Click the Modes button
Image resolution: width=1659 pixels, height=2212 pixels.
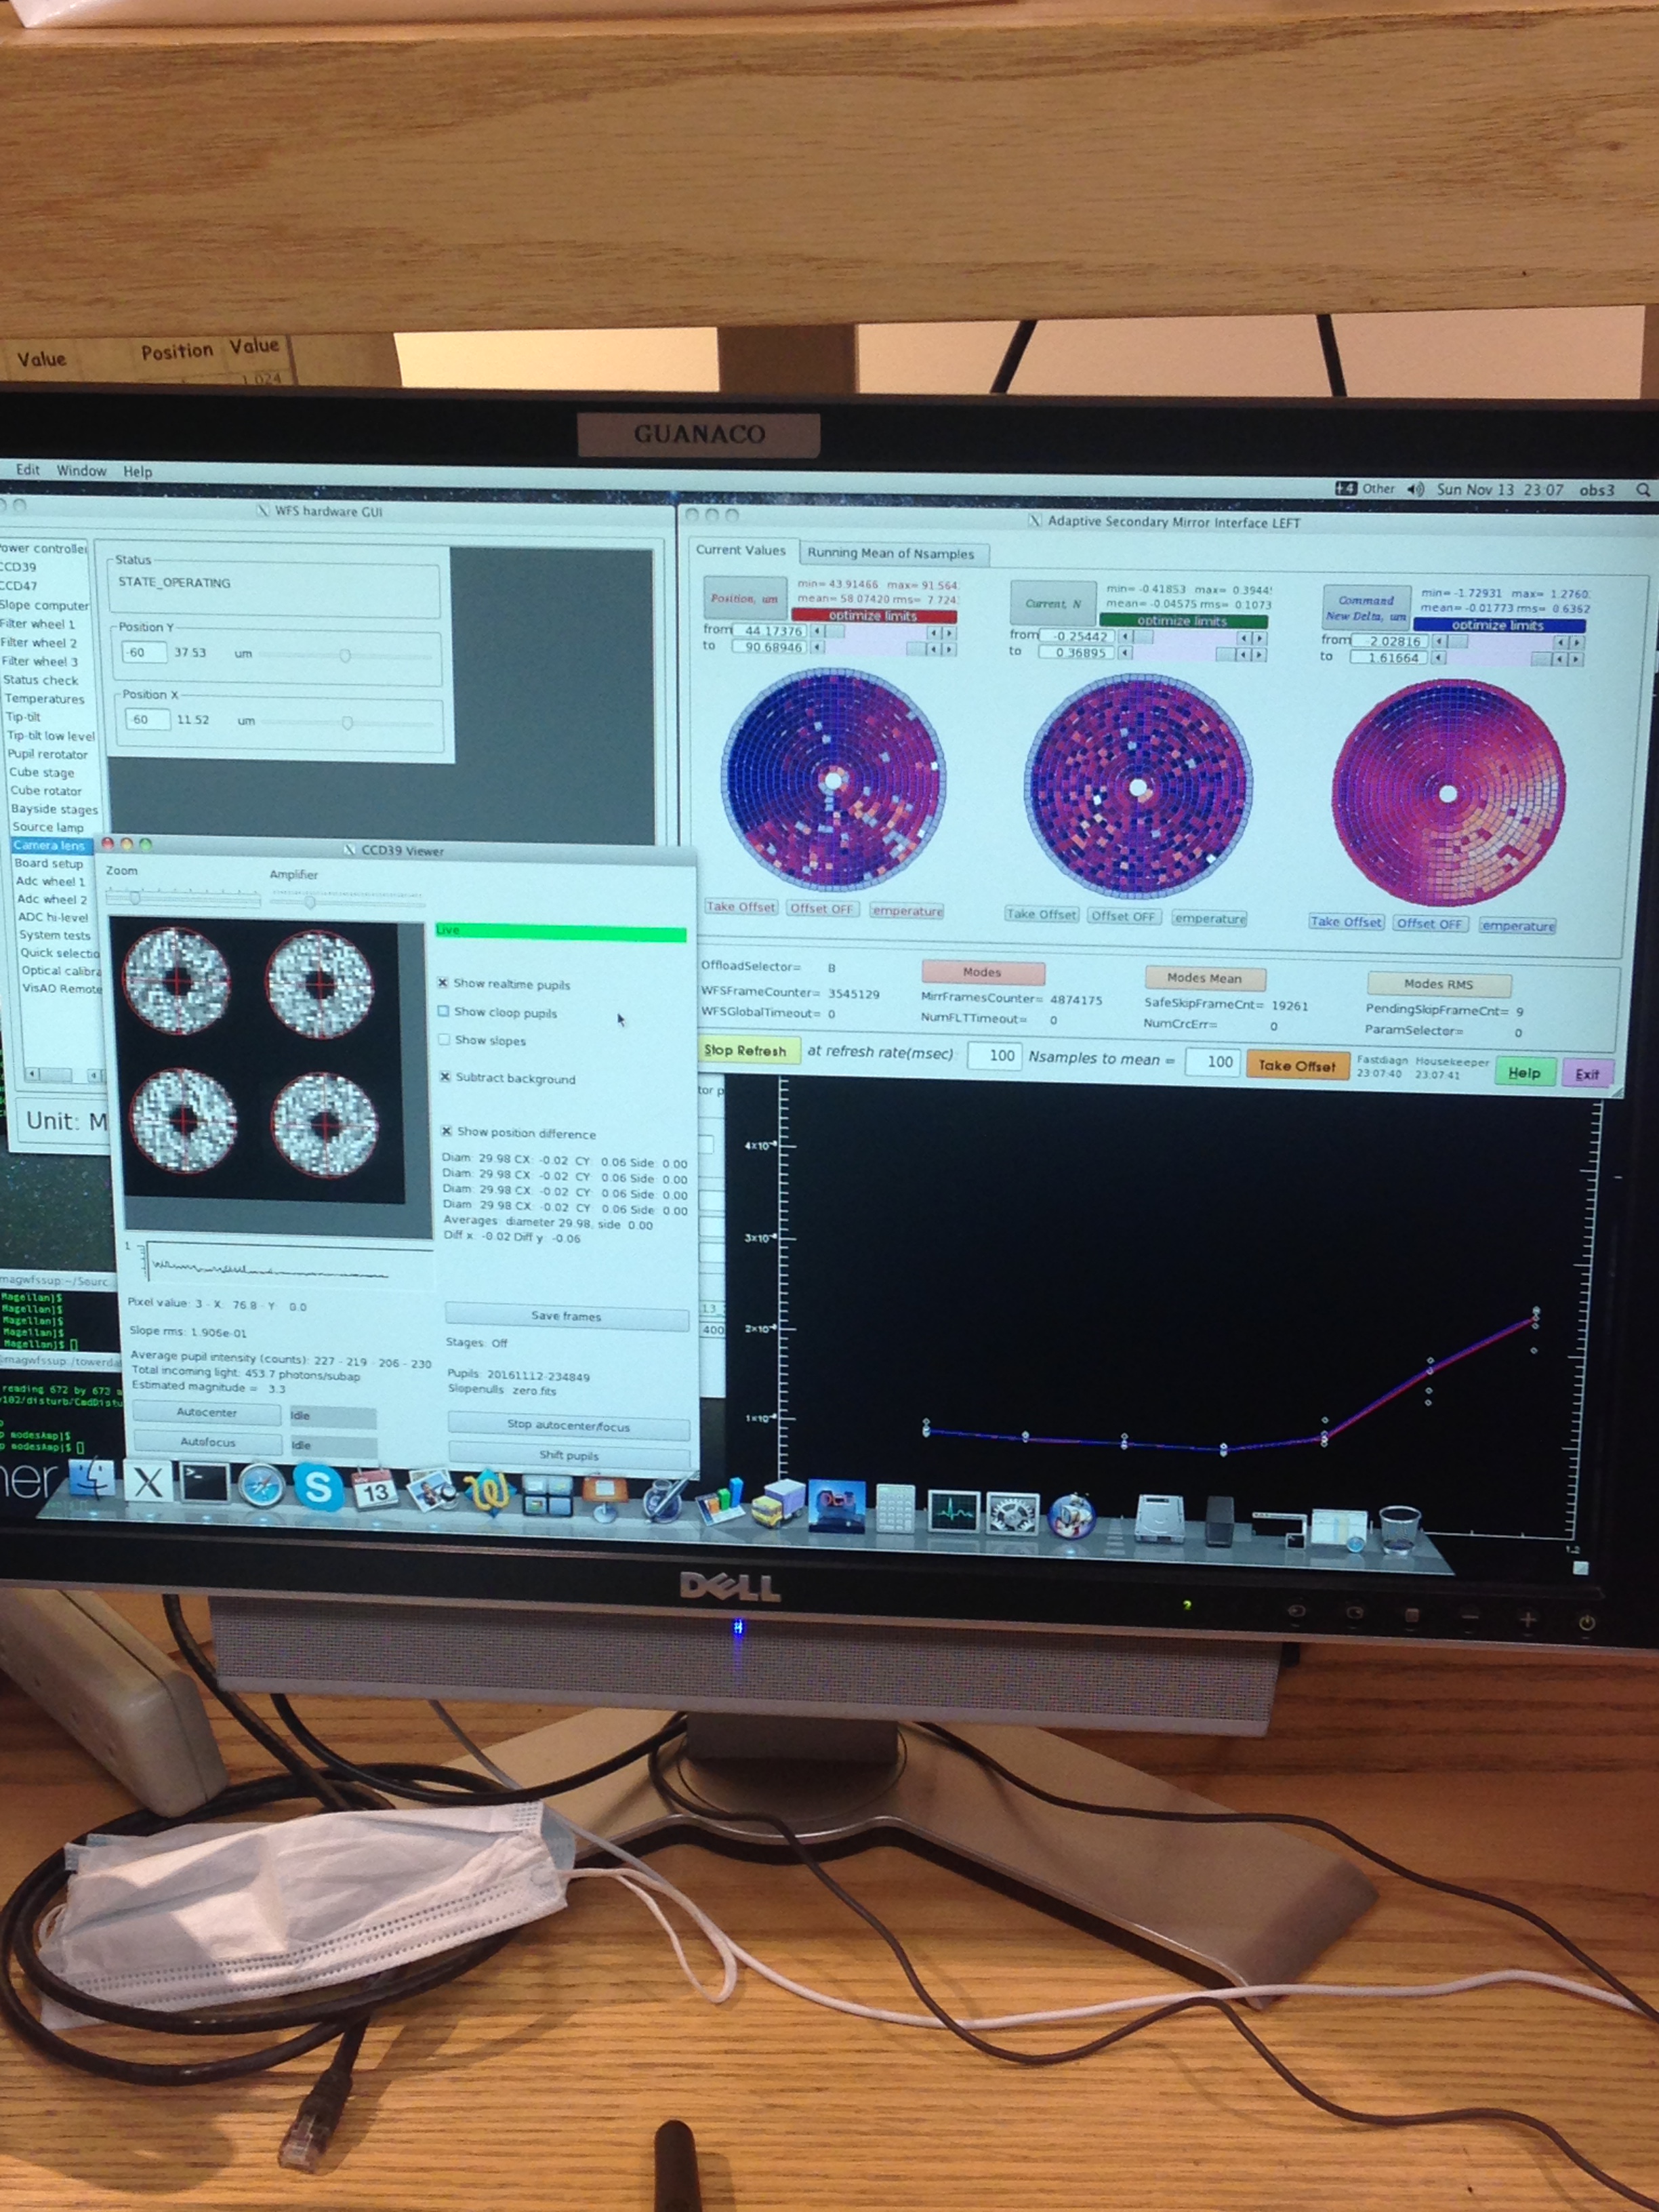click(x=983, y=972)
